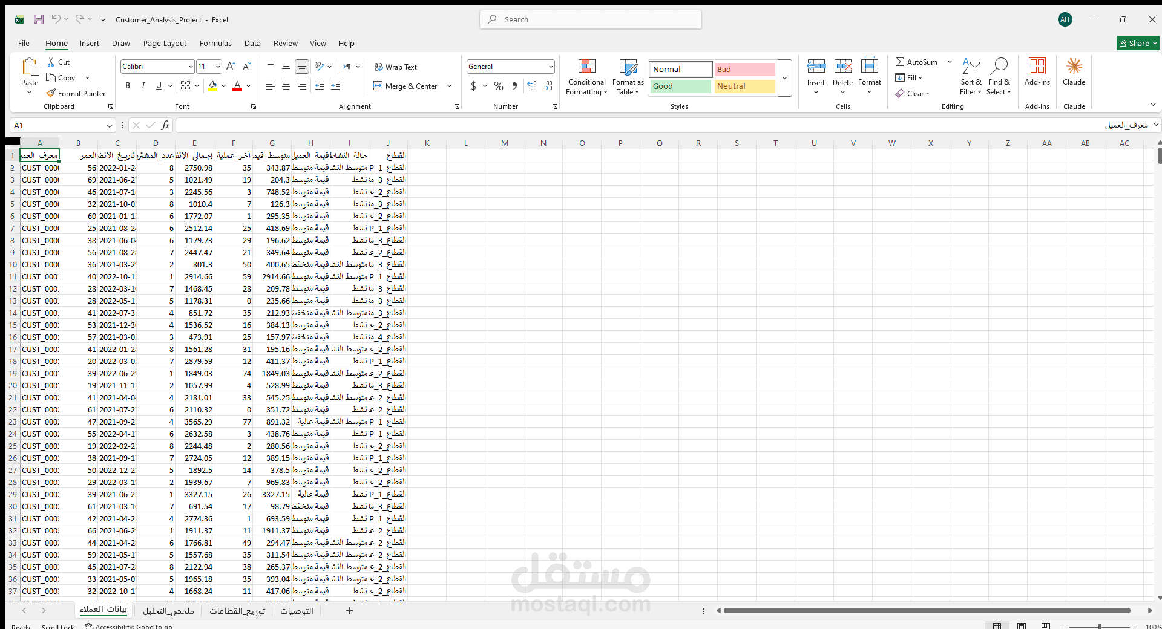This screenshot has height=629, width=1162.
Task: Align text to the left
Action: 271,86
